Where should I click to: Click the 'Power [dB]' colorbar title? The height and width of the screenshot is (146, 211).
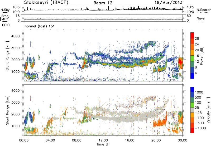[x=201, y=56]
